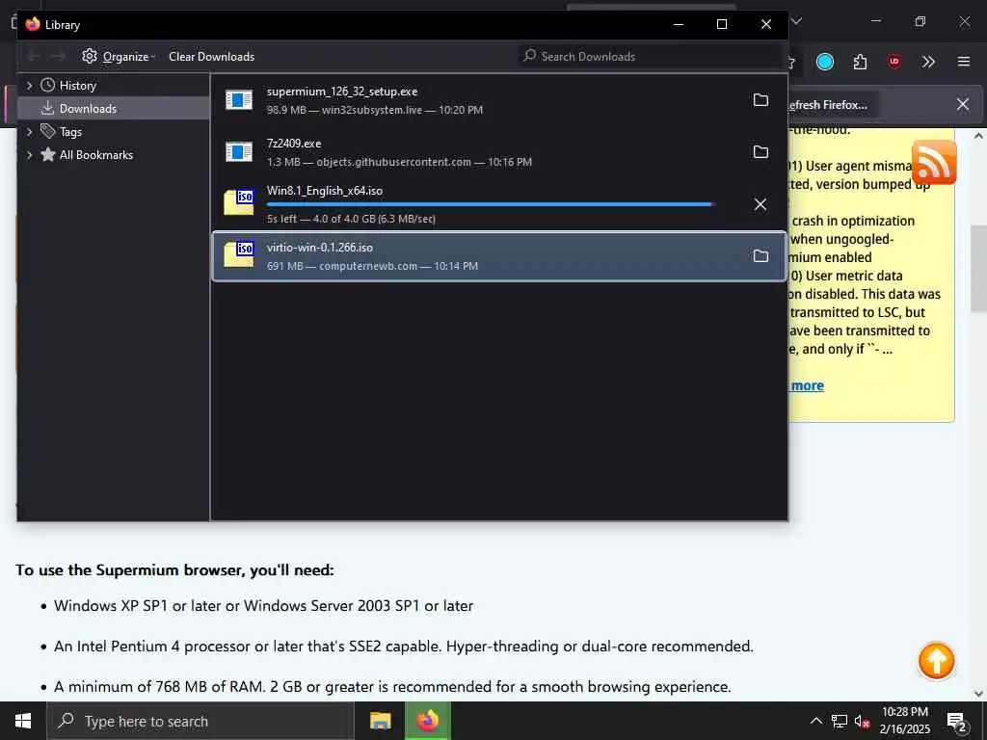Open File Explorer from the taskbar
The width and height of the screenshot is (987, 740).
(x=380, y=721)
